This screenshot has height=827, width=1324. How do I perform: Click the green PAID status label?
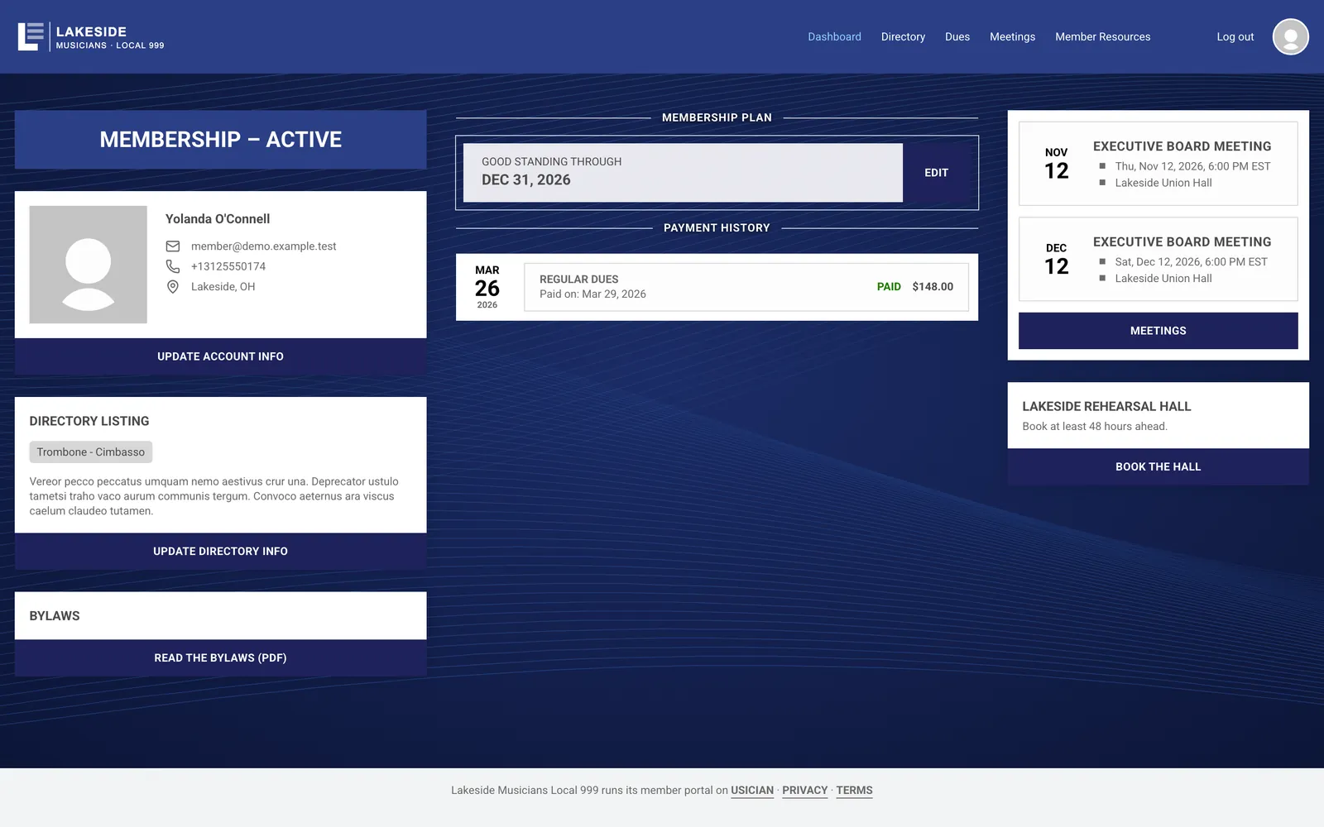(889, 287)
